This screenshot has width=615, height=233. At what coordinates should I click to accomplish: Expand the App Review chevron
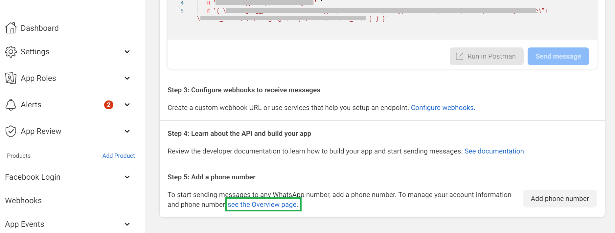[x=127, y=131]
